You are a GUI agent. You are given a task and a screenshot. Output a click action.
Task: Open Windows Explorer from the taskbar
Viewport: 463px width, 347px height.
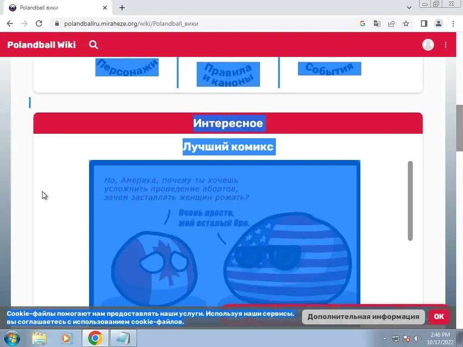(39, 338)
